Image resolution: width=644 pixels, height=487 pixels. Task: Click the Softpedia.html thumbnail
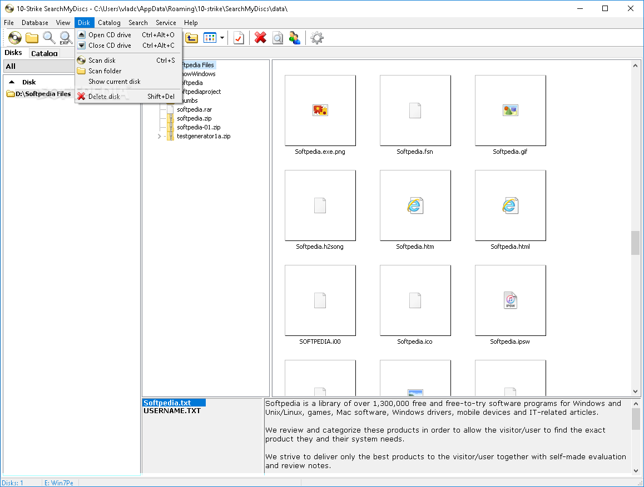point(511,205)
